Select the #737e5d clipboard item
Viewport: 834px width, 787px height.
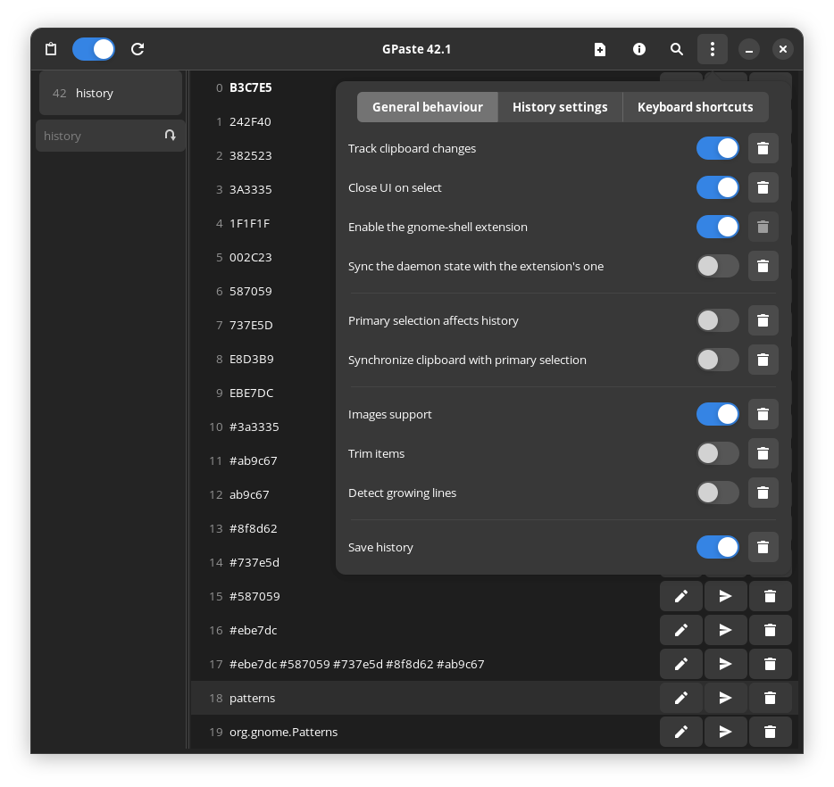254,563
